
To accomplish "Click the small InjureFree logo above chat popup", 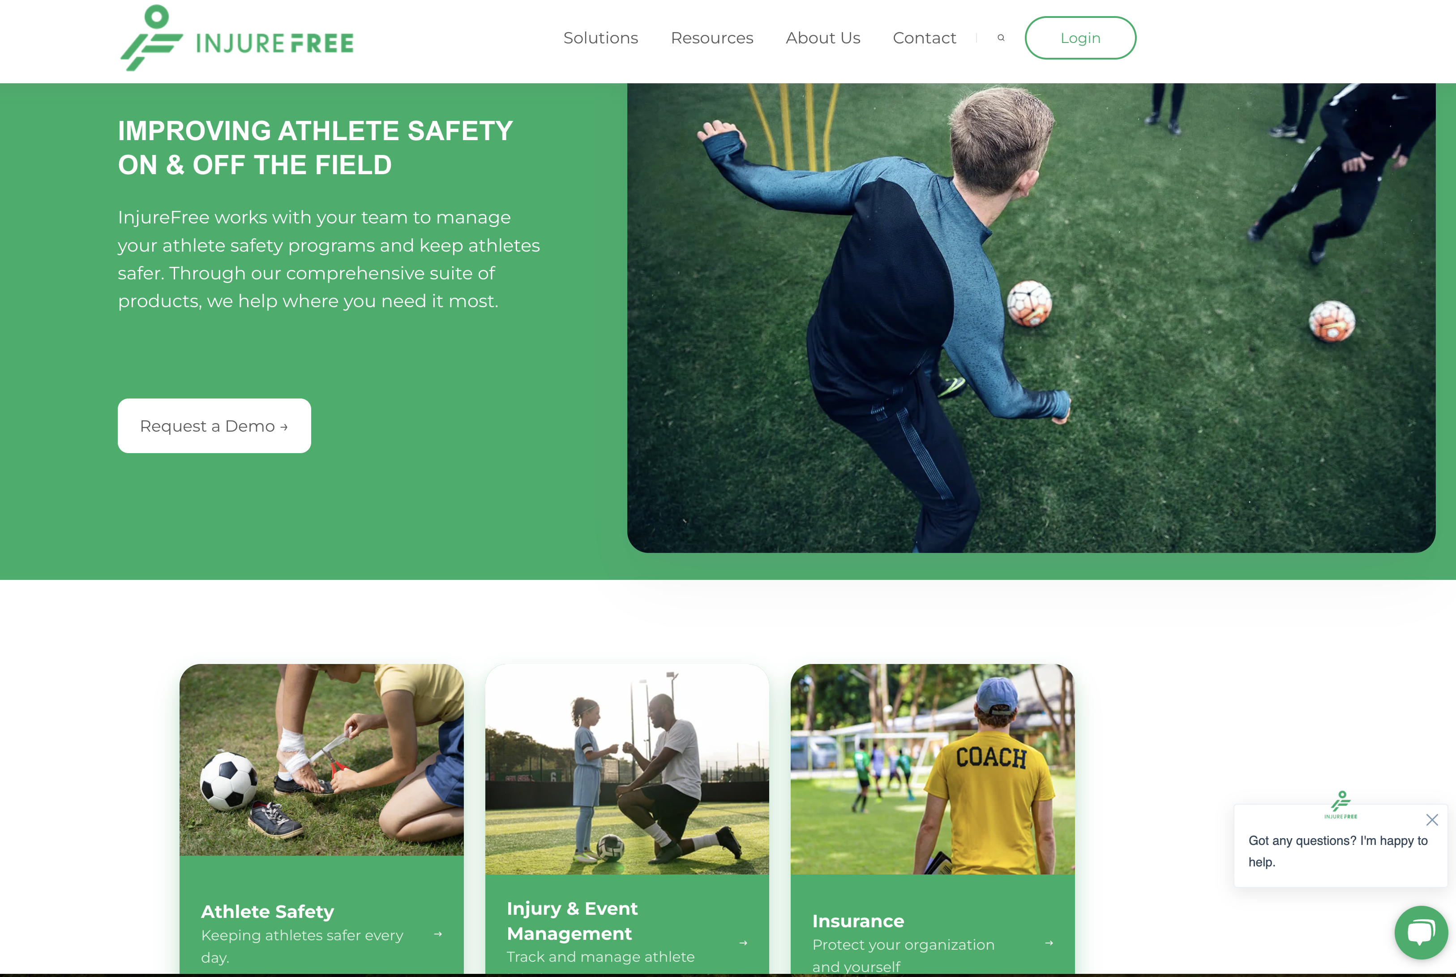I will tap(1341, 805).
